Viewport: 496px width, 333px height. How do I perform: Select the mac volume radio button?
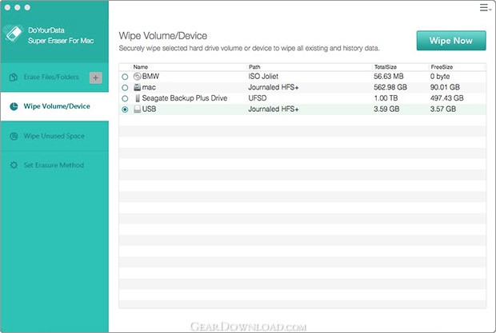(125, 87)
